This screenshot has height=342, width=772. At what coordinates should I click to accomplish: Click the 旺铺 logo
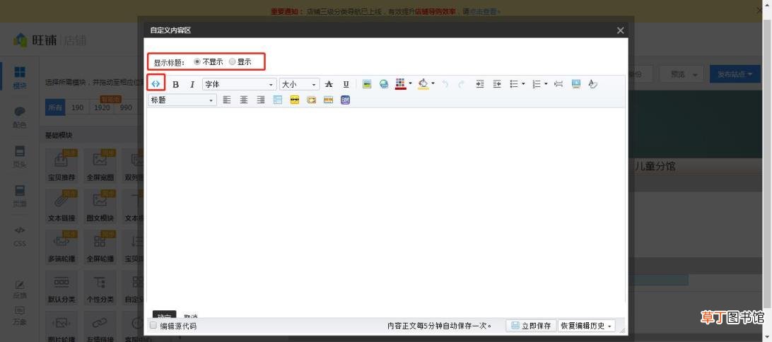[35, 40]
